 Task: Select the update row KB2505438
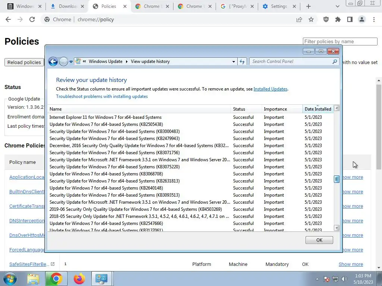click(x=191, y=124)
